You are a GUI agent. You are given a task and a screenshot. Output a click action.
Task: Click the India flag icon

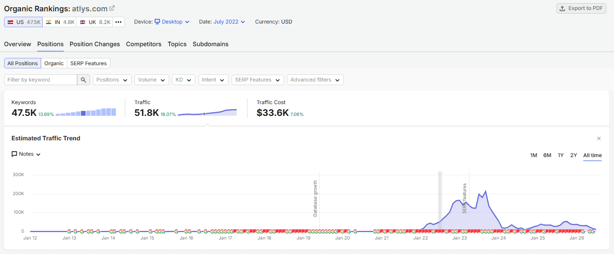49,22
